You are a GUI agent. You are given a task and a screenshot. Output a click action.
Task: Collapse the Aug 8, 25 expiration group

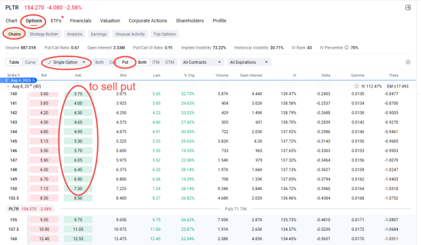point(8,86)
